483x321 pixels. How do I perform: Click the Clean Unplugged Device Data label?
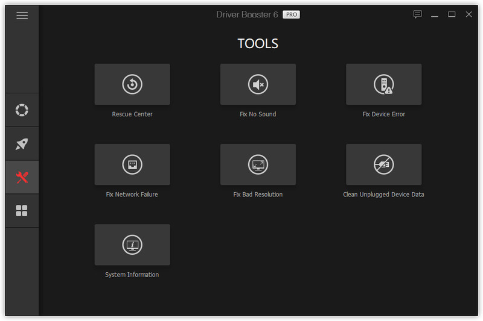click(x=383, y=195)
